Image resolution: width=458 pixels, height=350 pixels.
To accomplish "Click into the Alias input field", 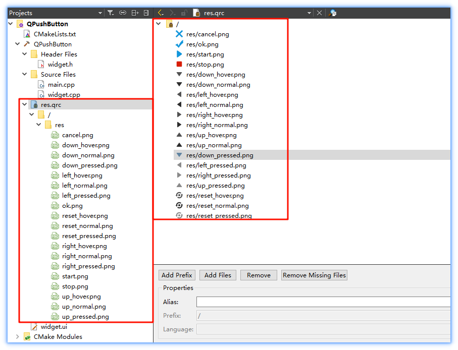I will pos(323,302).
